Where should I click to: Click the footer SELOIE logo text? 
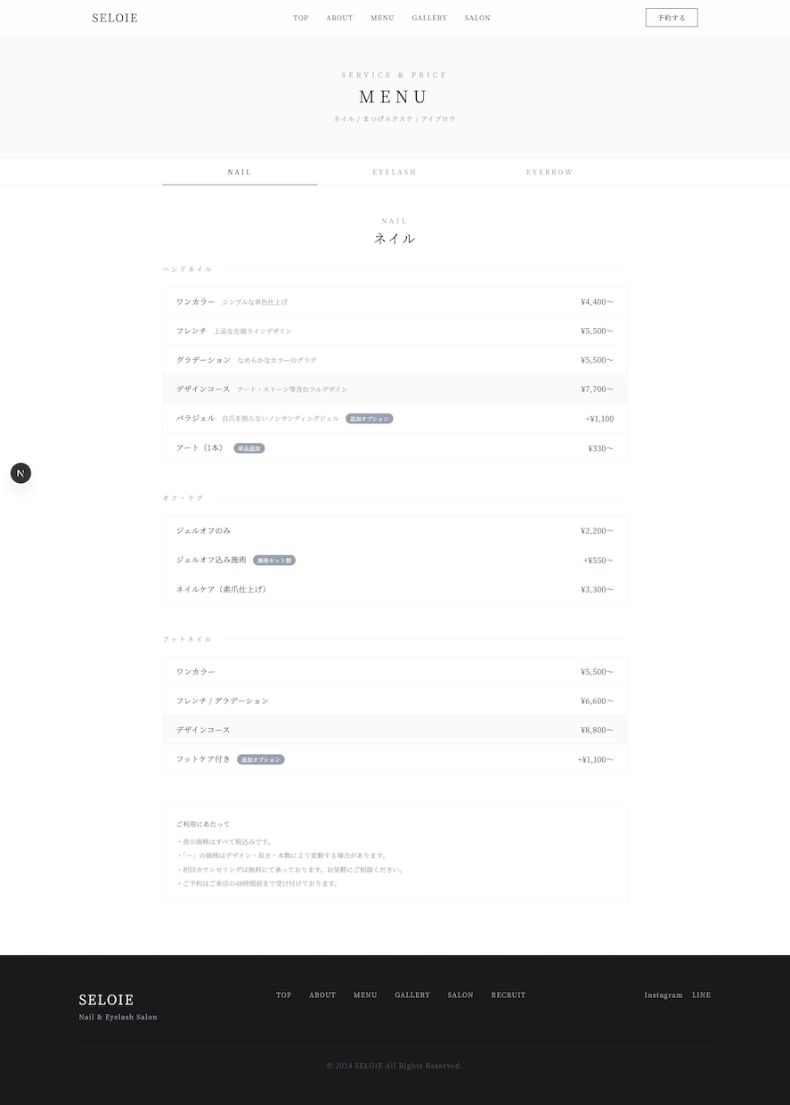(106, 1000)
